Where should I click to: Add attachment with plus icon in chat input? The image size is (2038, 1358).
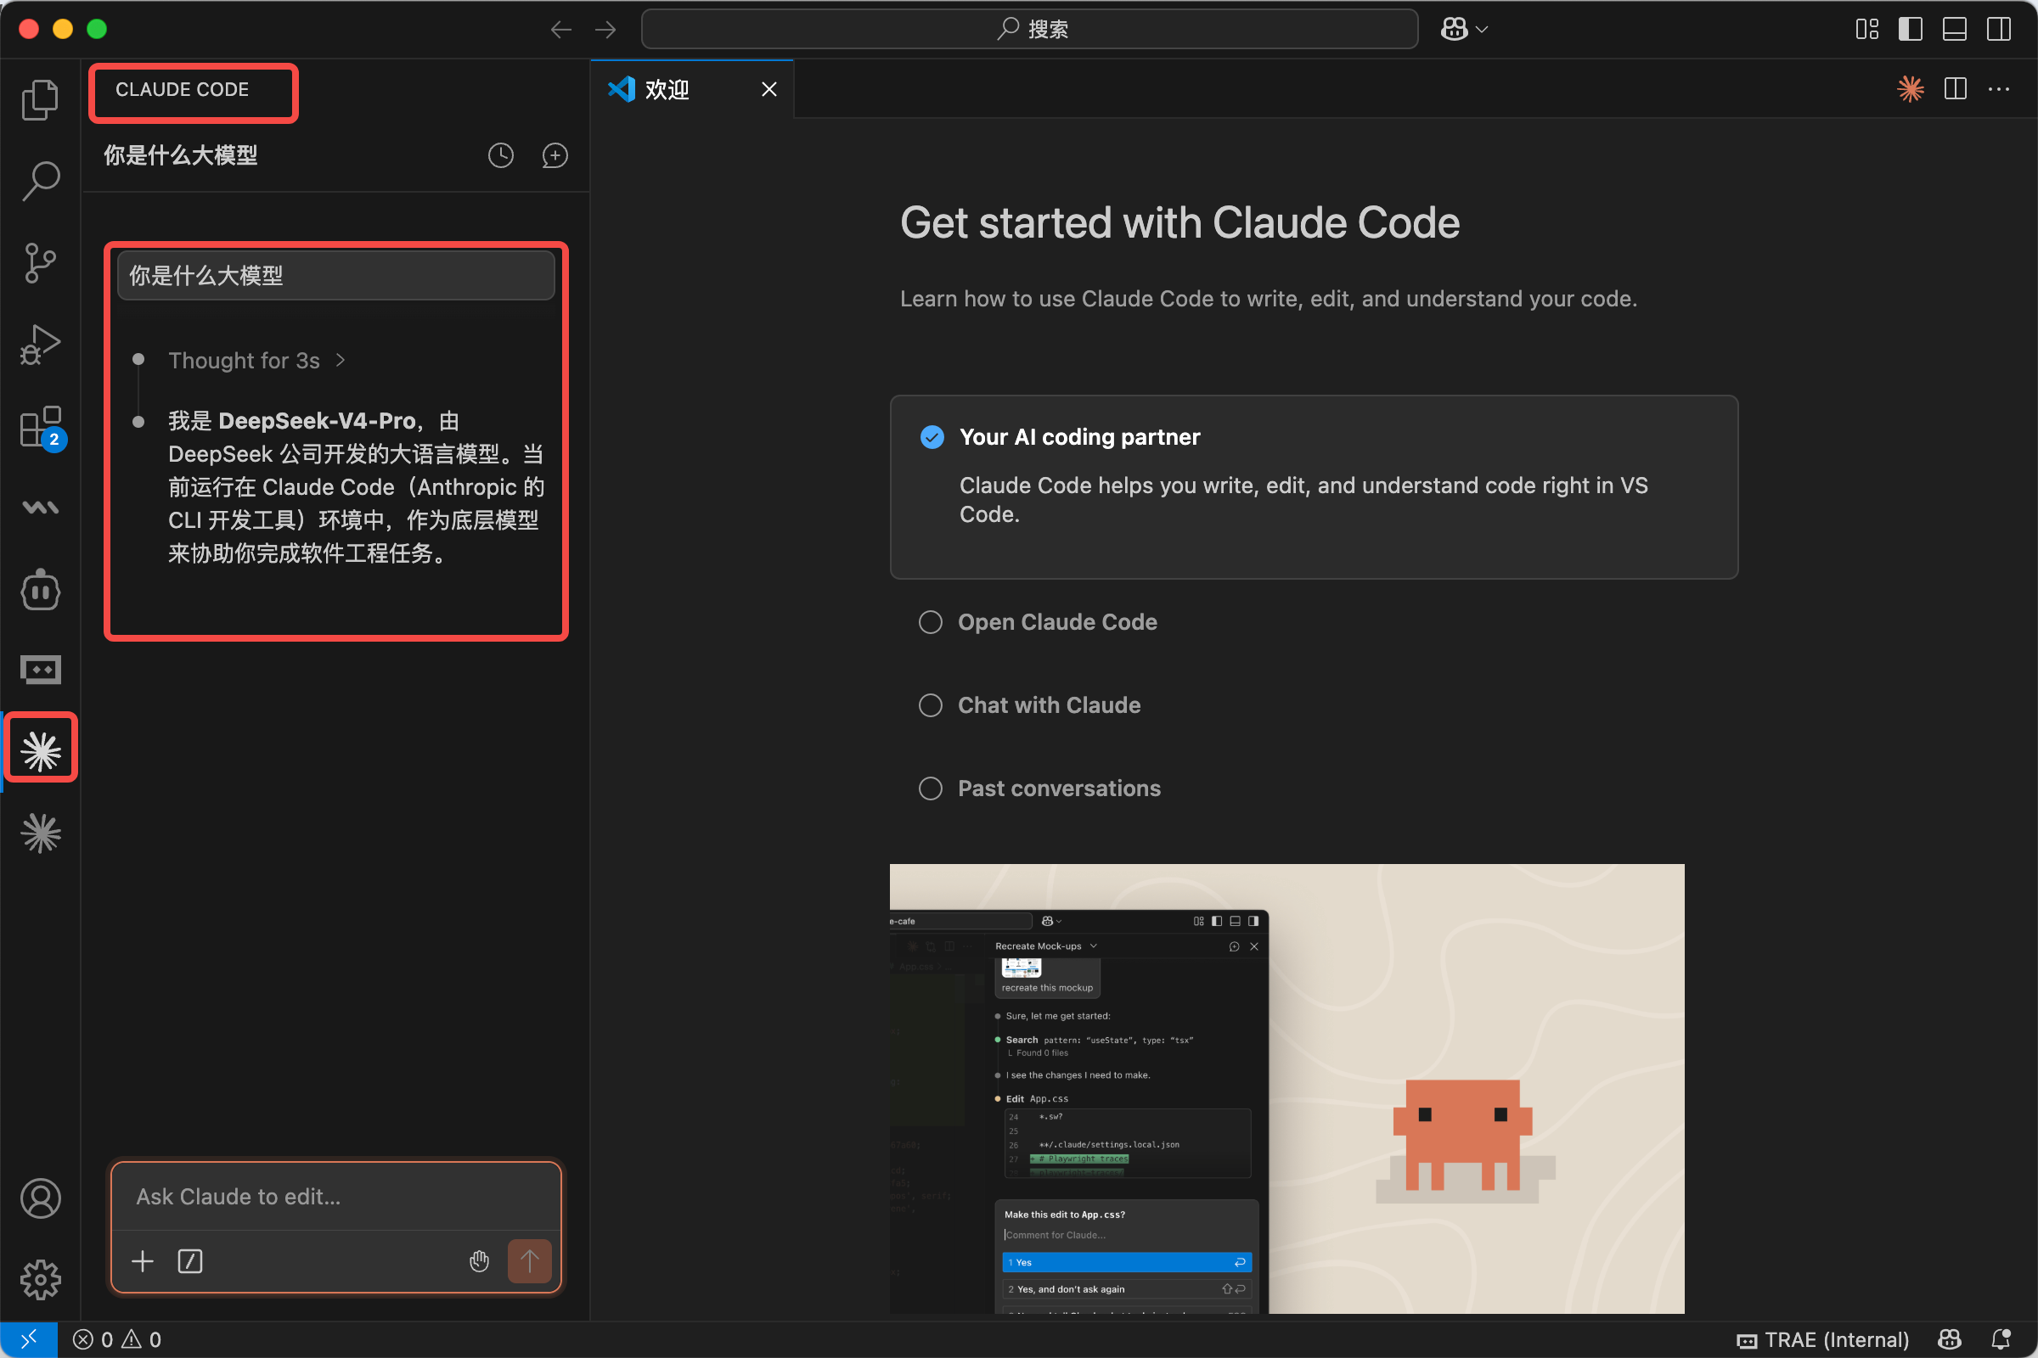[x=142, y=1261]
